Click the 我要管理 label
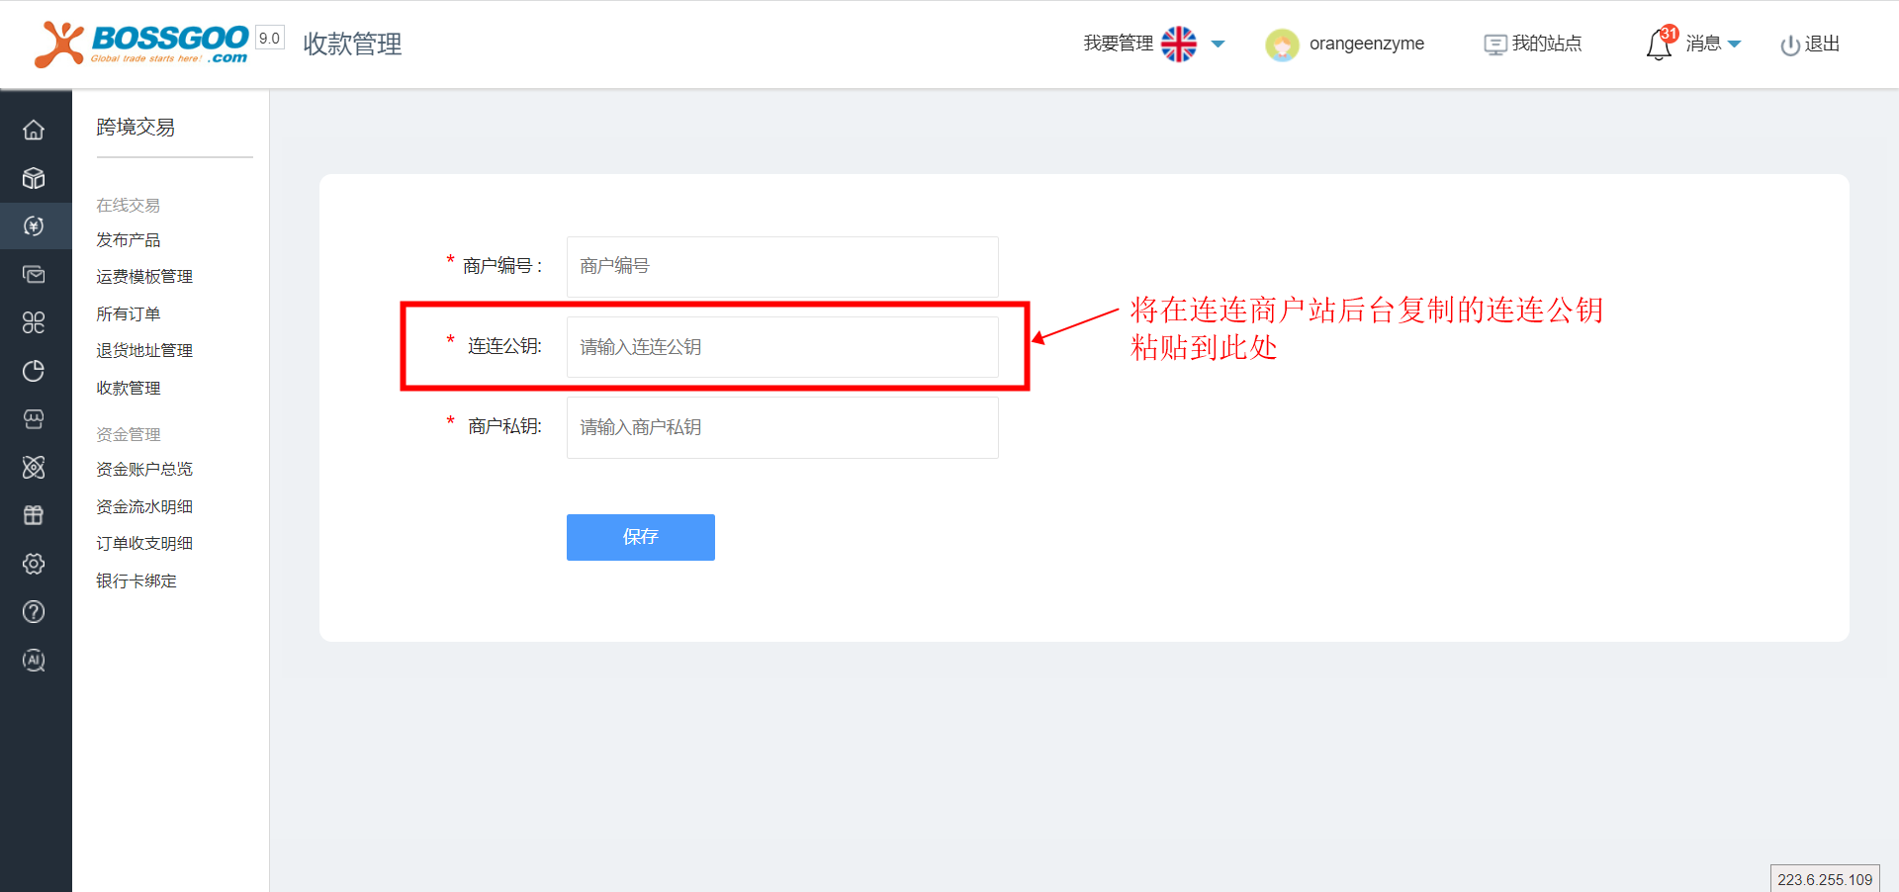This screenshot has width=1899, height=892. 1119,44
